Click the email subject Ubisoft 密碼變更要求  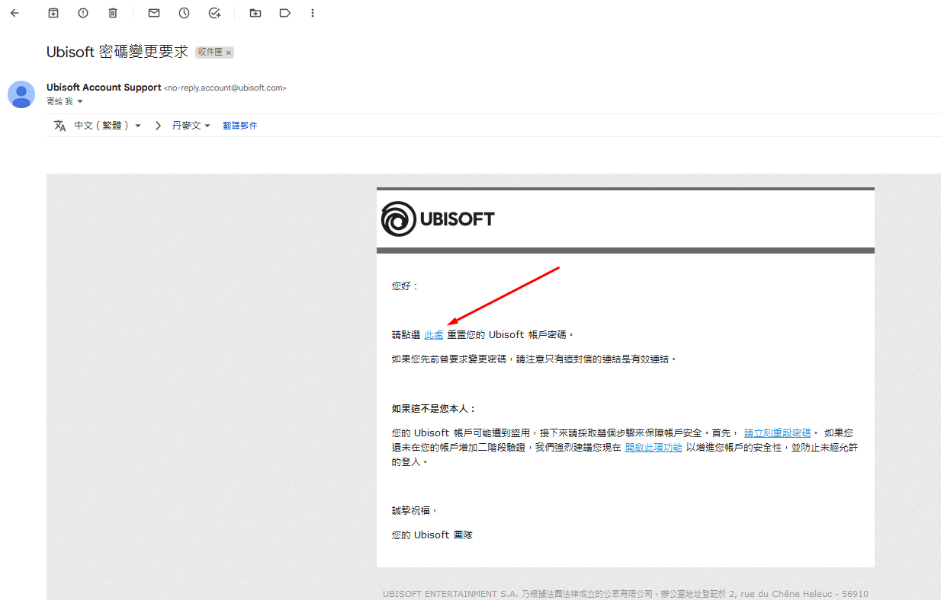click(x=117, y=53)
